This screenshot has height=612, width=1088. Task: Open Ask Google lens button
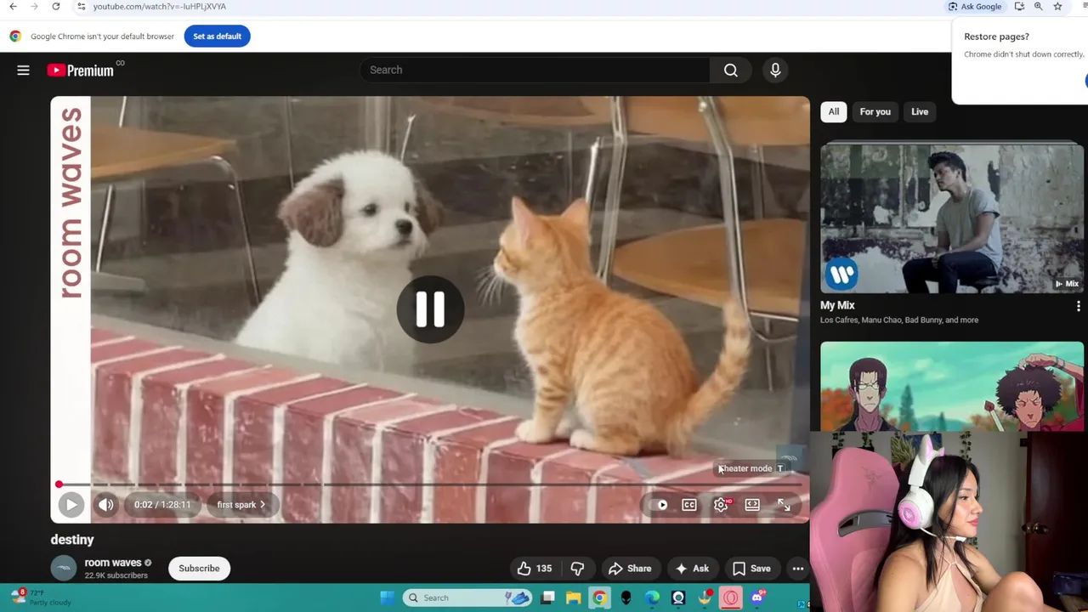click(976, 6)
